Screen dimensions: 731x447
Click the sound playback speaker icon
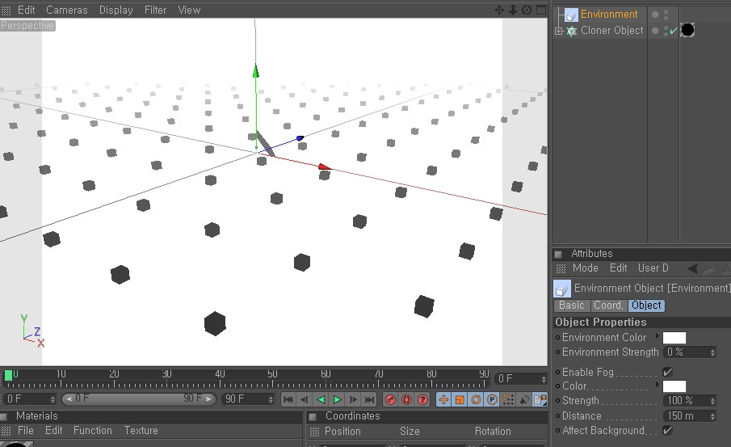[x=524, y=399]
